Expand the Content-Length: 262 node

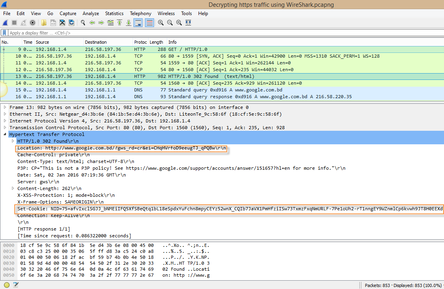pyautogui.click(x=13, y=188)
